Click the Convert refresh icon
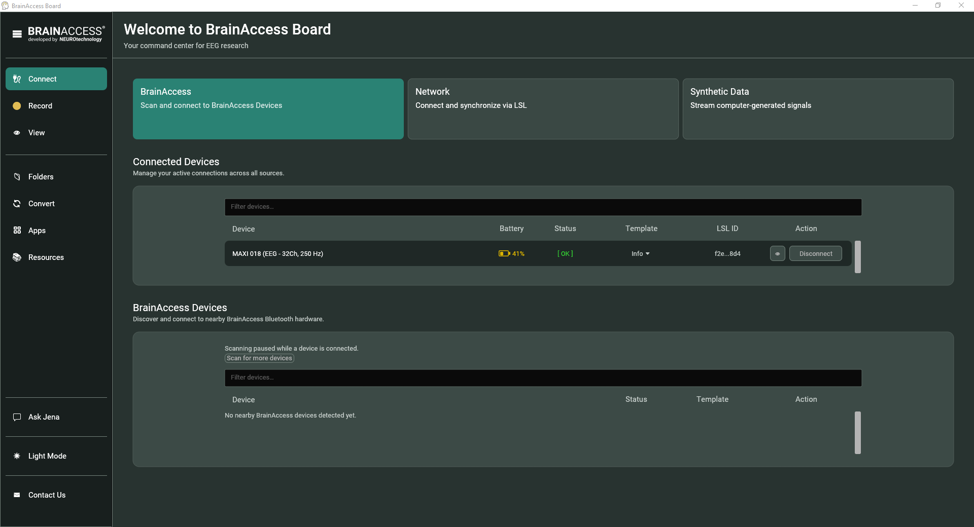This screenshot has width=974, height=527. 17,204
